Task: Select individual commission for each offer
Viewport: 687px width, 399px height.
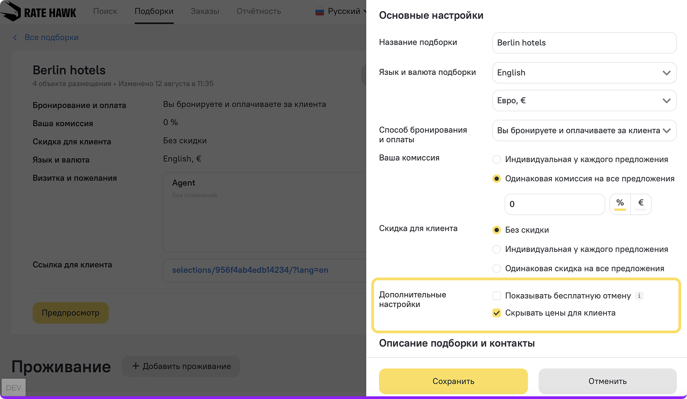Action: click(497, 159)
